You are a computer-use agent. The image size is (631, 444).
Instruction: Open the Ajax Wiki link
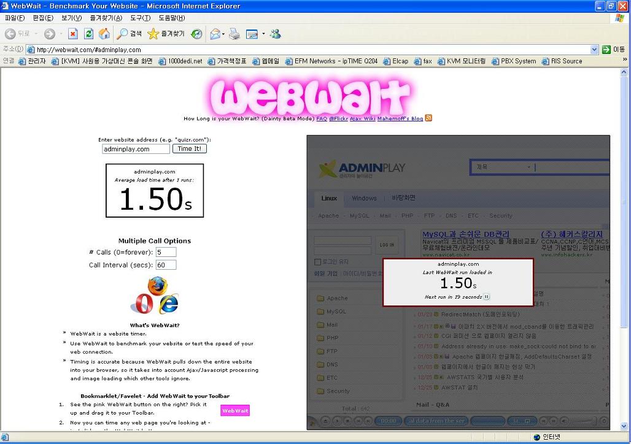(363, 118)
